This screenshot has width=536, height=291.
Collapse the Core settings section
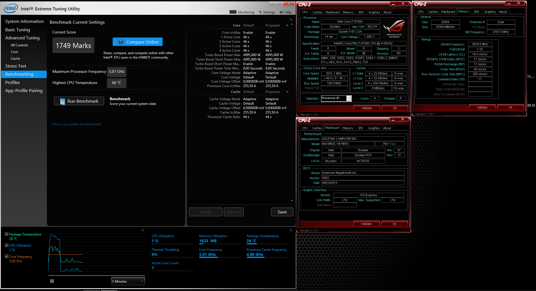point(287,25)
